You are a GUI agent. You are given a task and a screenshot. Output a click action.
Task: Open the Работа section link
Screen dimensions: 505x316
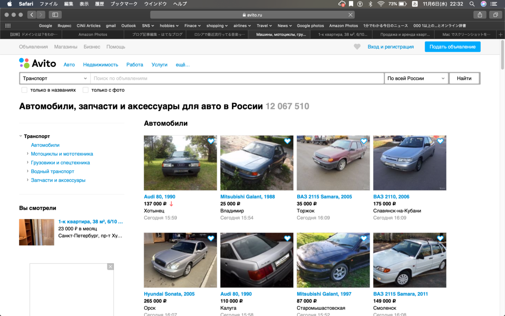point(135,65)
